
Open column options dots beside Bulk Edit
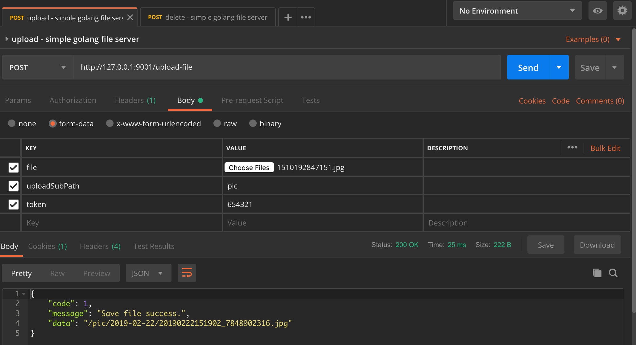tap(572, 148)
